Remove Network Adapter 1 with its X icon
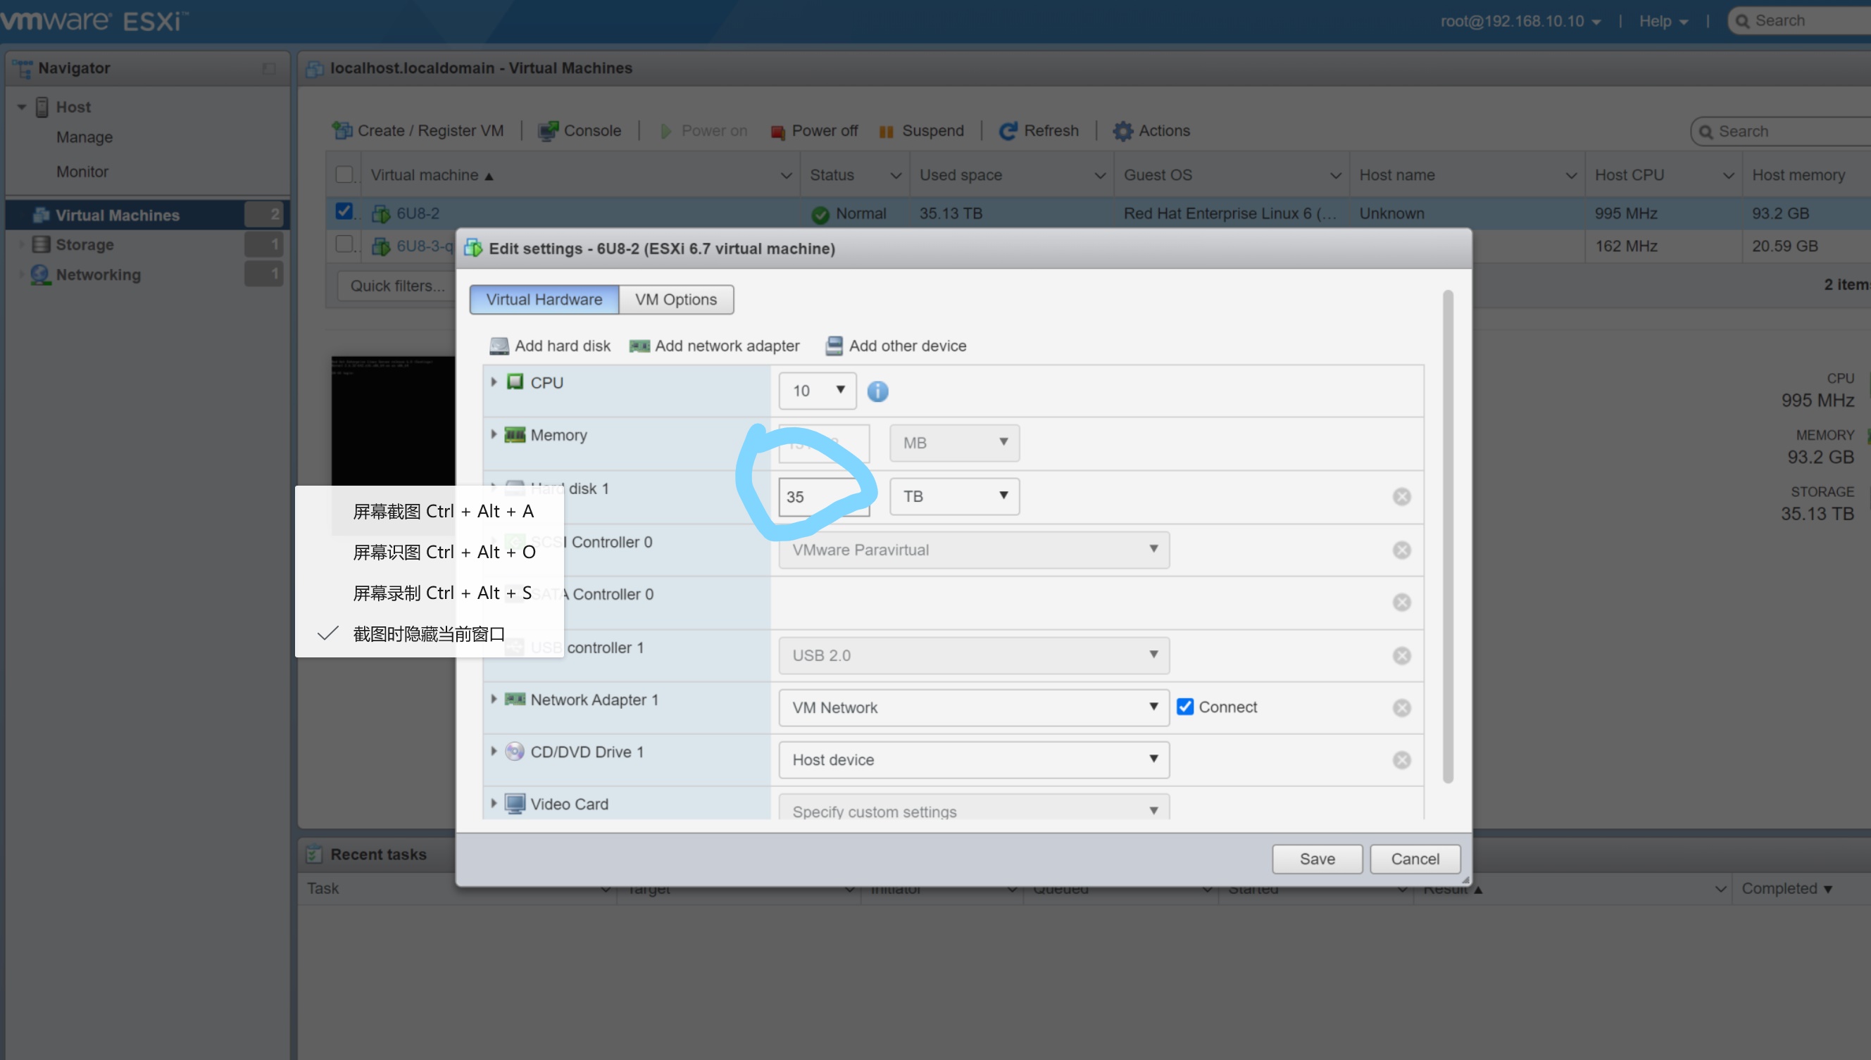1871x1060 pixels. coord(1401,707)
